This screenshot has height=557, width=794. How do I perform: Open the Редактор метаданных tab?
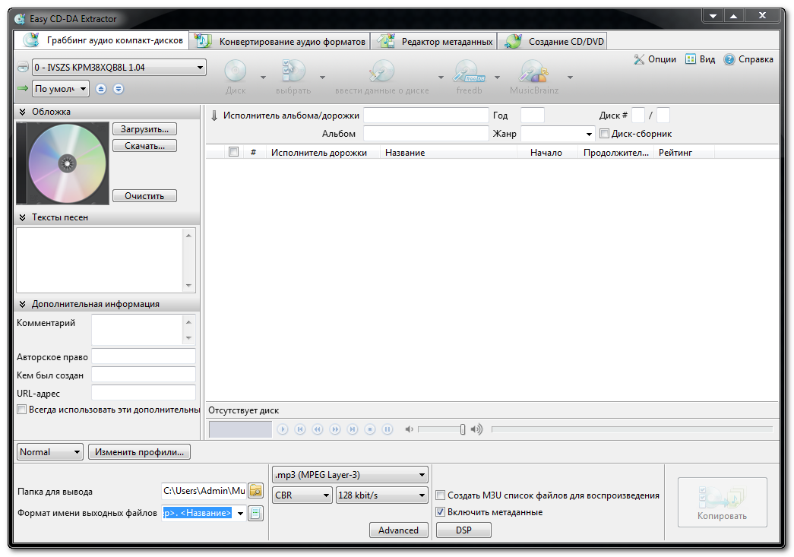click(x=438, y=42)
